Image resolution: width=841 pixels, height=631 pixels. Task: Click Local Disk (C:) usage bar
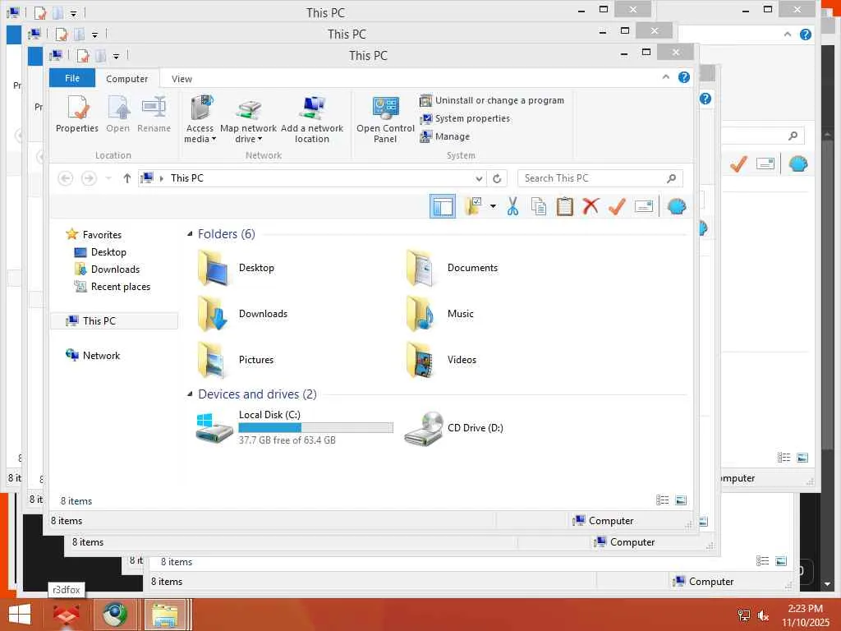316,427
